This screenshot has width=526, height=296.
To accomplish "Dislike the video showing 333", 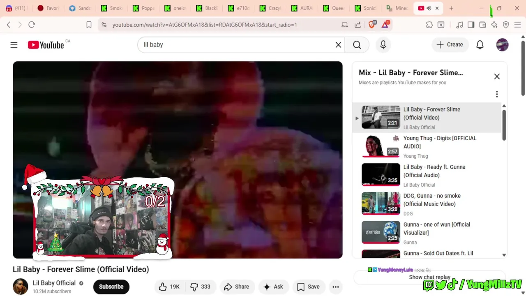I will (x=200, y=287).
